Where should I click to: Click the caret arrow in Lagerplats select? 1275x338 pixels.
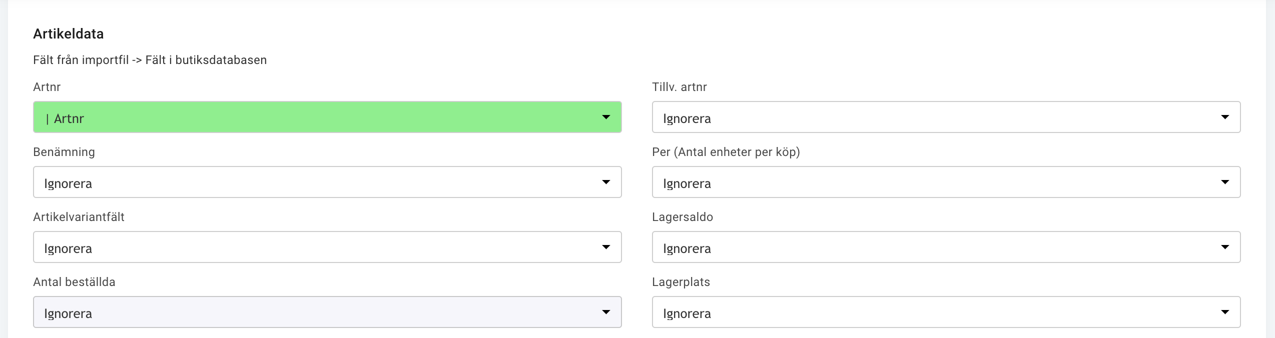1225,312
